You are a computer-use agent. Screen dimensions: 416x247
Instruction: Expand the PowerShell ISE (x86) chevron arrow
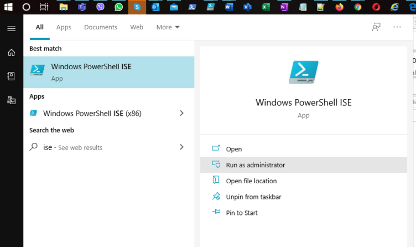[182, 114]
